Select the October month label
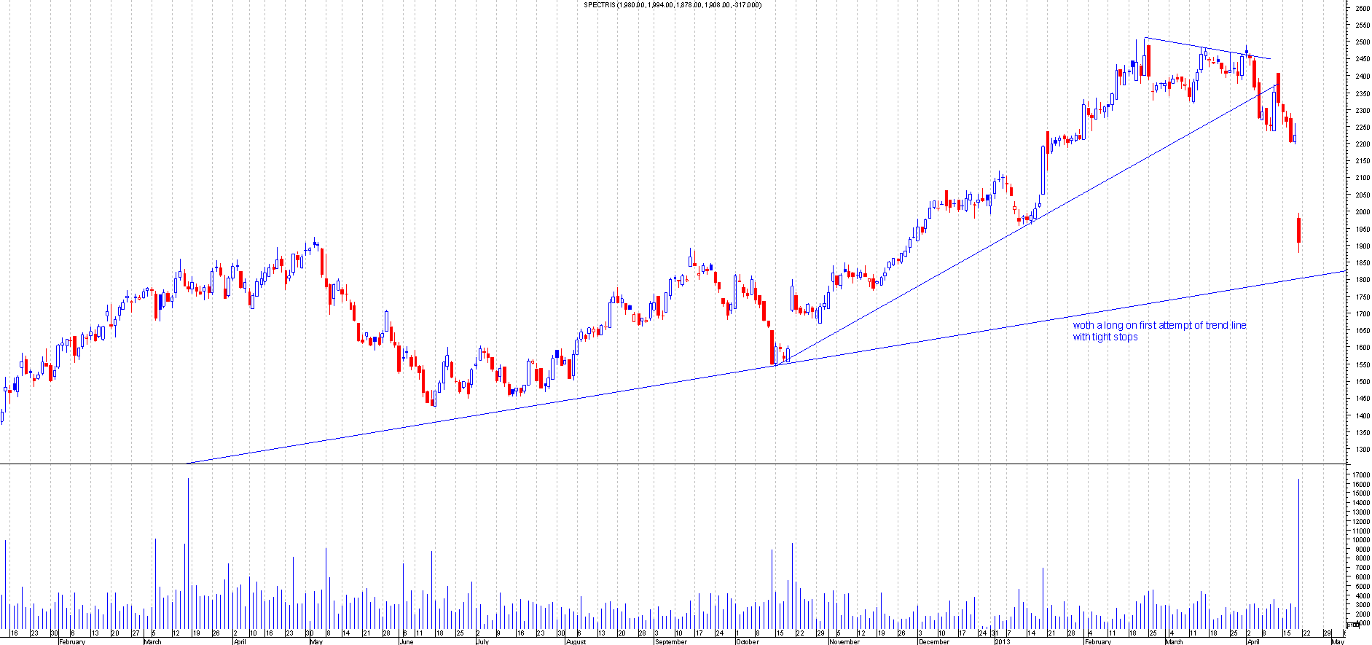 [747, 641]
